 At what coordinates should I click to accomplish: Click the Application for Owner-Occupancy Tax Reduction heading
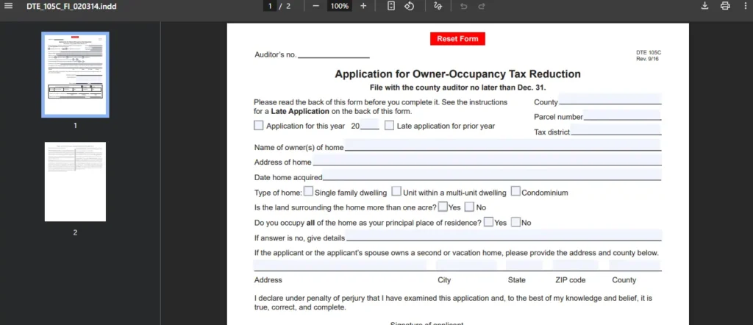pyautogui.click(x=457, y=74)
